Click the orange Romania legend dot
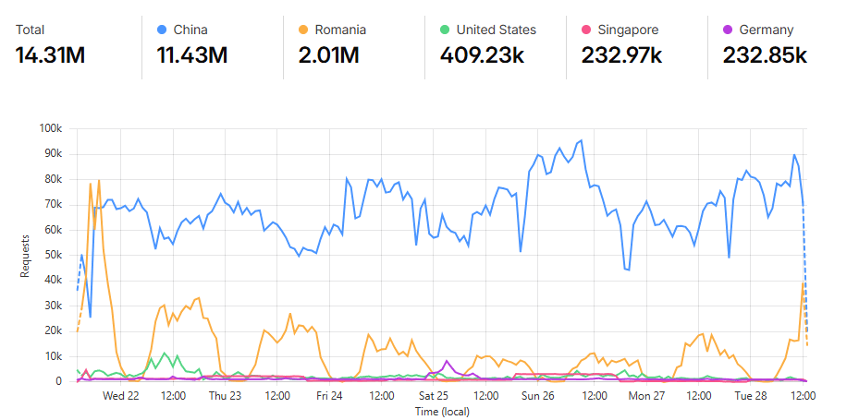This screenshot has height=420, width=859. (303, 30)
